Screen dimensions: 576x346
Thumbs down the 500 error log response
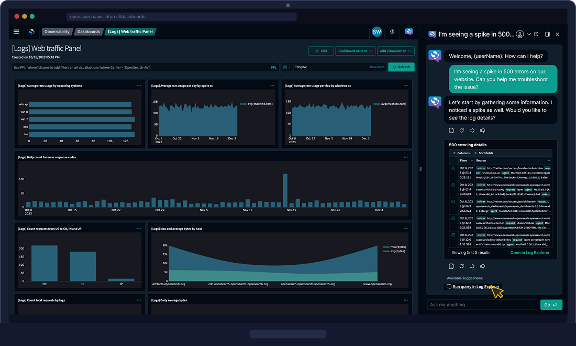(x=482, y=266)
